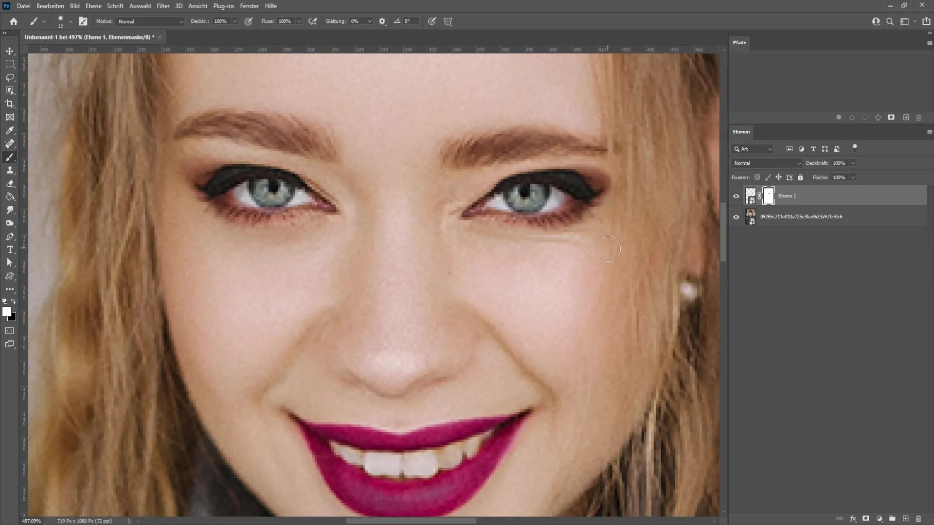Select the Lasso tool

tap(10, 76)
